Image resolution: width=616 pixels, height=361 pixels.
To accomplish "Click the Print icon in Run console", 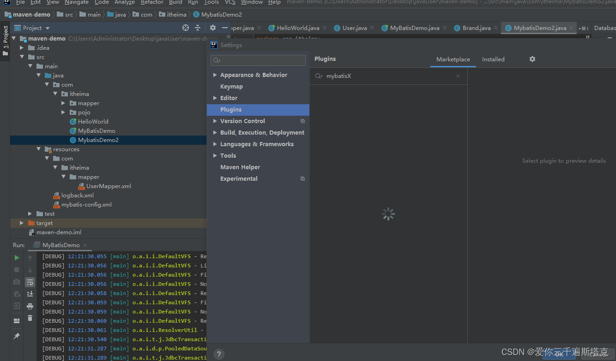I will (30, 306).
